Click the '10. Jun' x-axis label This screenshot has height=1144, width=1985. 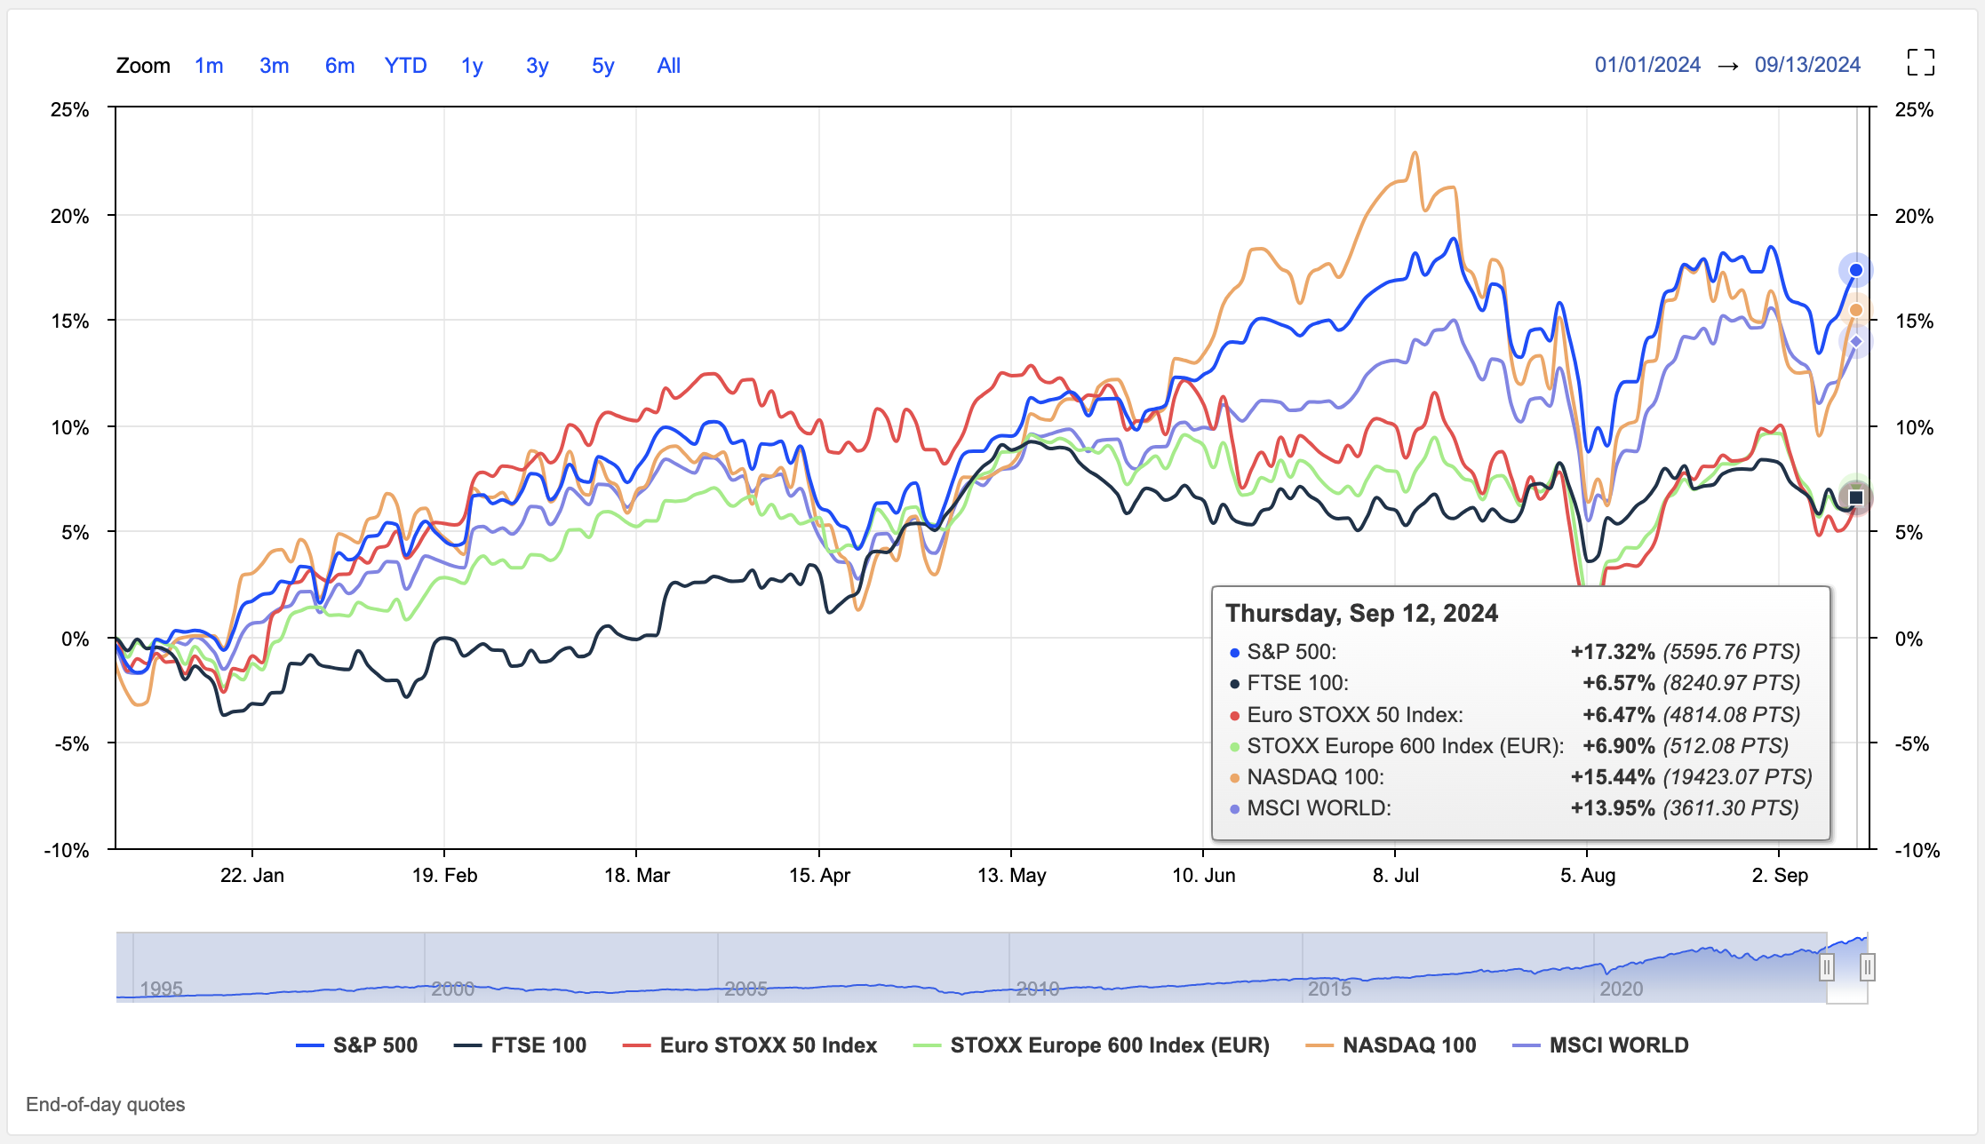pos(1203,875)
